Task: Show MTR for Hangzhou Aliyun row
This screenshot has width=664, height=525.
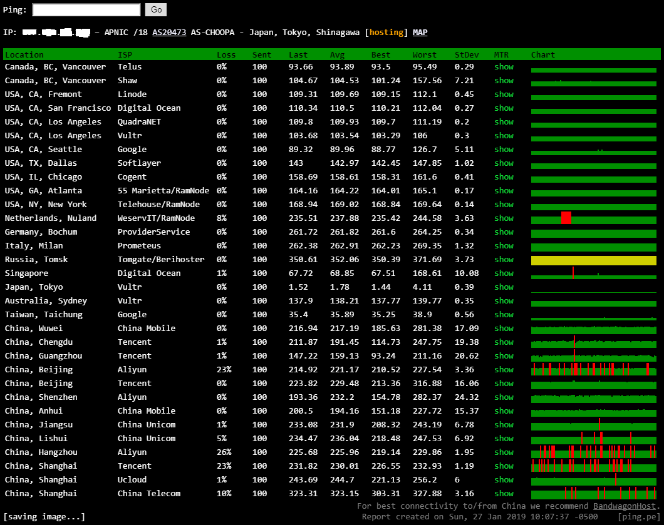Action: click(x=504, y=452)
